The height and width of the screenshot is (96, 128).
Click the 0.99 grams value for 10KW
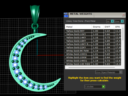pyautogui.click(x=95, y=57)
